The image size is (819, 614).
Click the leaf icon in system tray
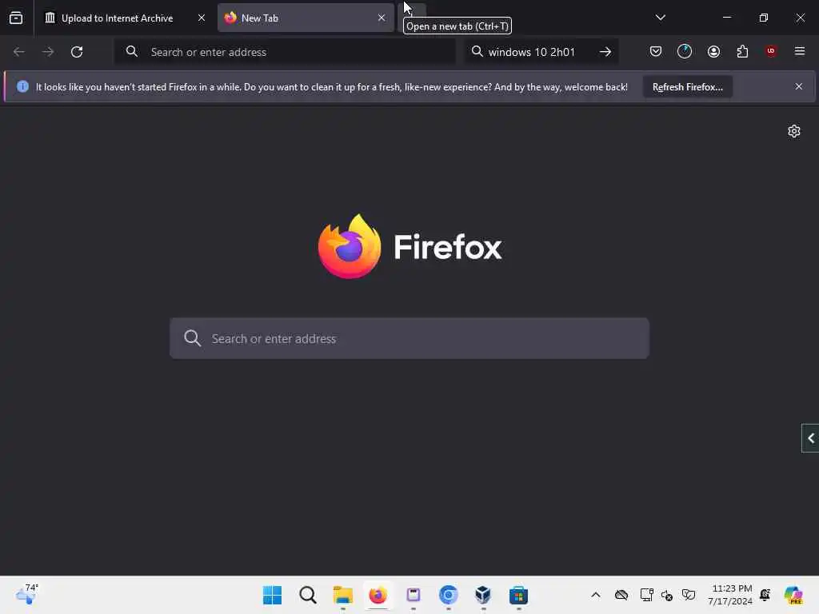click(689, 595)
